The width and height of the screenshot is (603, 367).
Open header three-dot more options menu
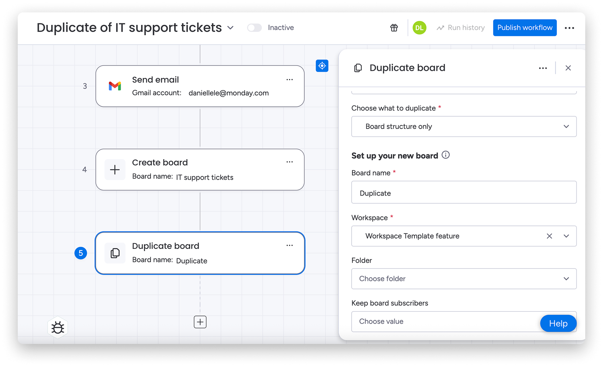[x=569, y=28]
